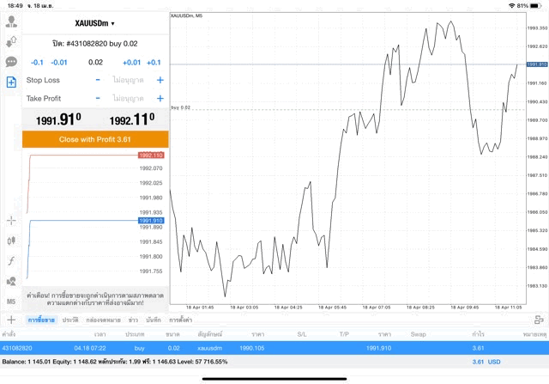Screen dimensions: 549x384
Task: Sort by the Swap column header
Action: [418, 334]
